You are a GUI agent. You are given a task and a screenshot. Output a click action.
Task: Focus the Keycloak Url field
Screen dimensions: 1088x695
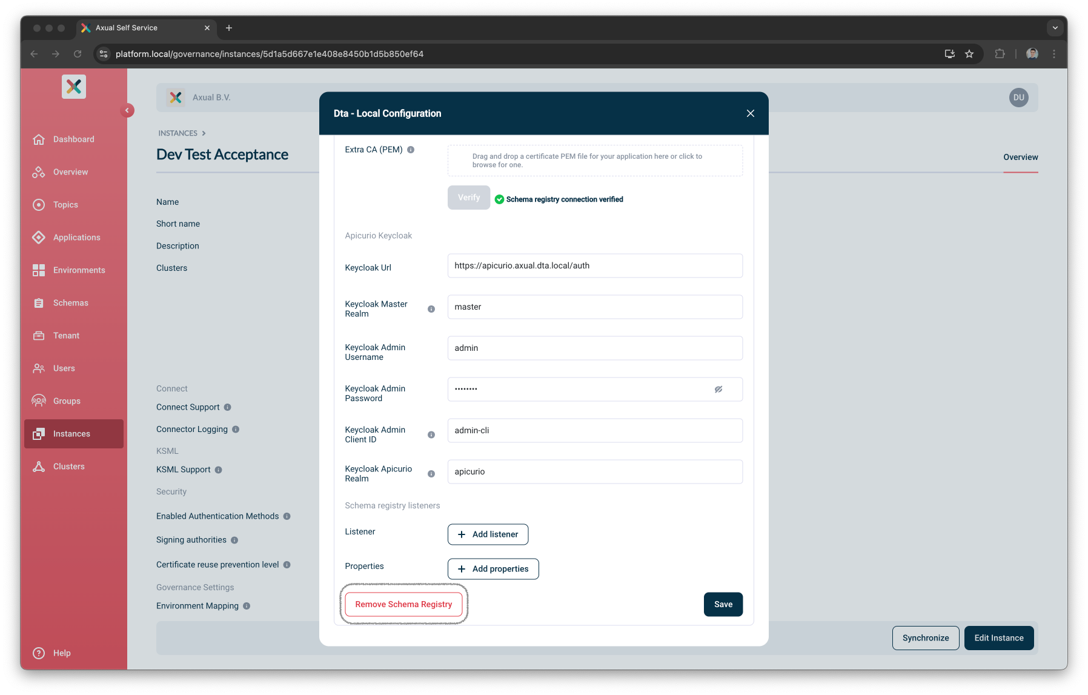click(595, 266)
